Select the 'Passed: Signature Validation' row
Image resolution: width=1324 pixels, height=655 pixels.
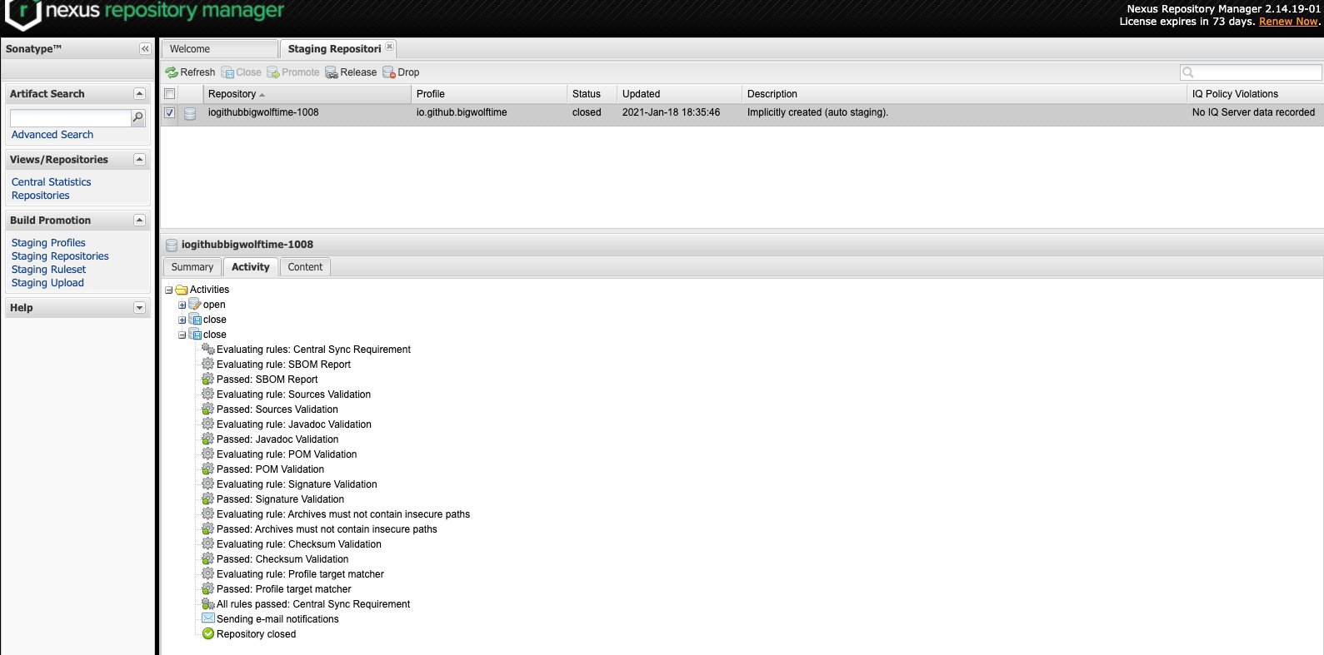280,499
